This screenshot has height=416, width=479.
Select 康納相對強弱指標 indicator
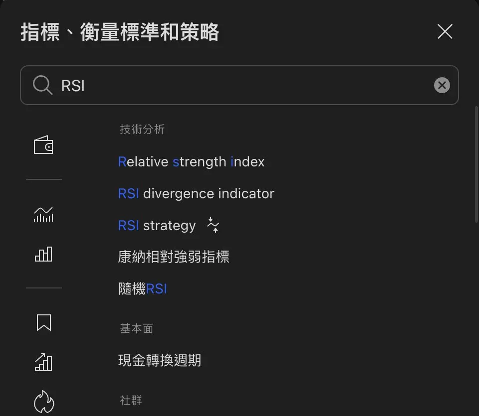click(174, 257)
